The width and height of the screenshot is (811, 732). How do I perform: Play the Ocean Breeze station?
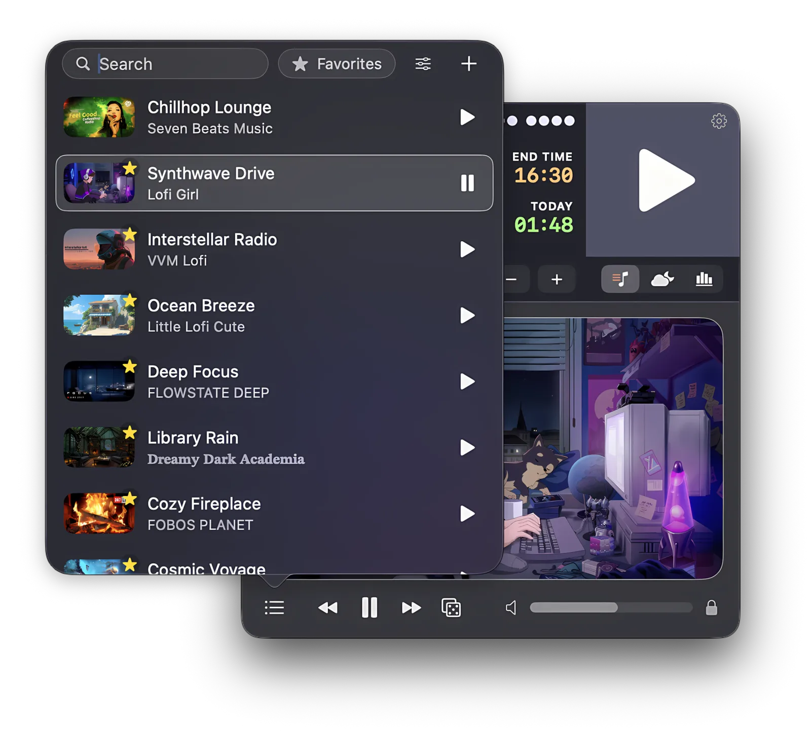click(467, 315)
